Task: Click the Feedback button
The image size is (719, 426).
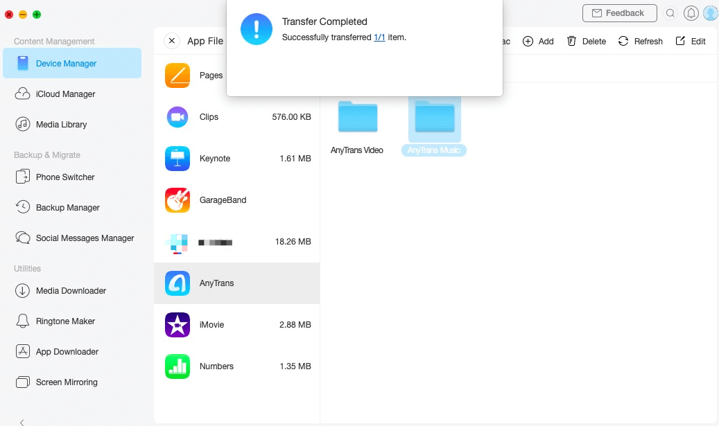Action: click(619, 12)
